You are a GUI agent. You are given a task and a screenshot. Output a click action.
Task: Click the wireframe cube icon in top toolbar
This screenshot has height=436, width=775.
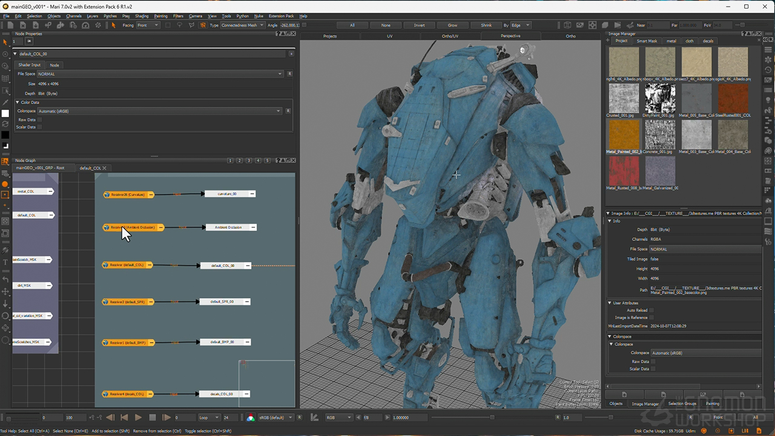[567, 25]
